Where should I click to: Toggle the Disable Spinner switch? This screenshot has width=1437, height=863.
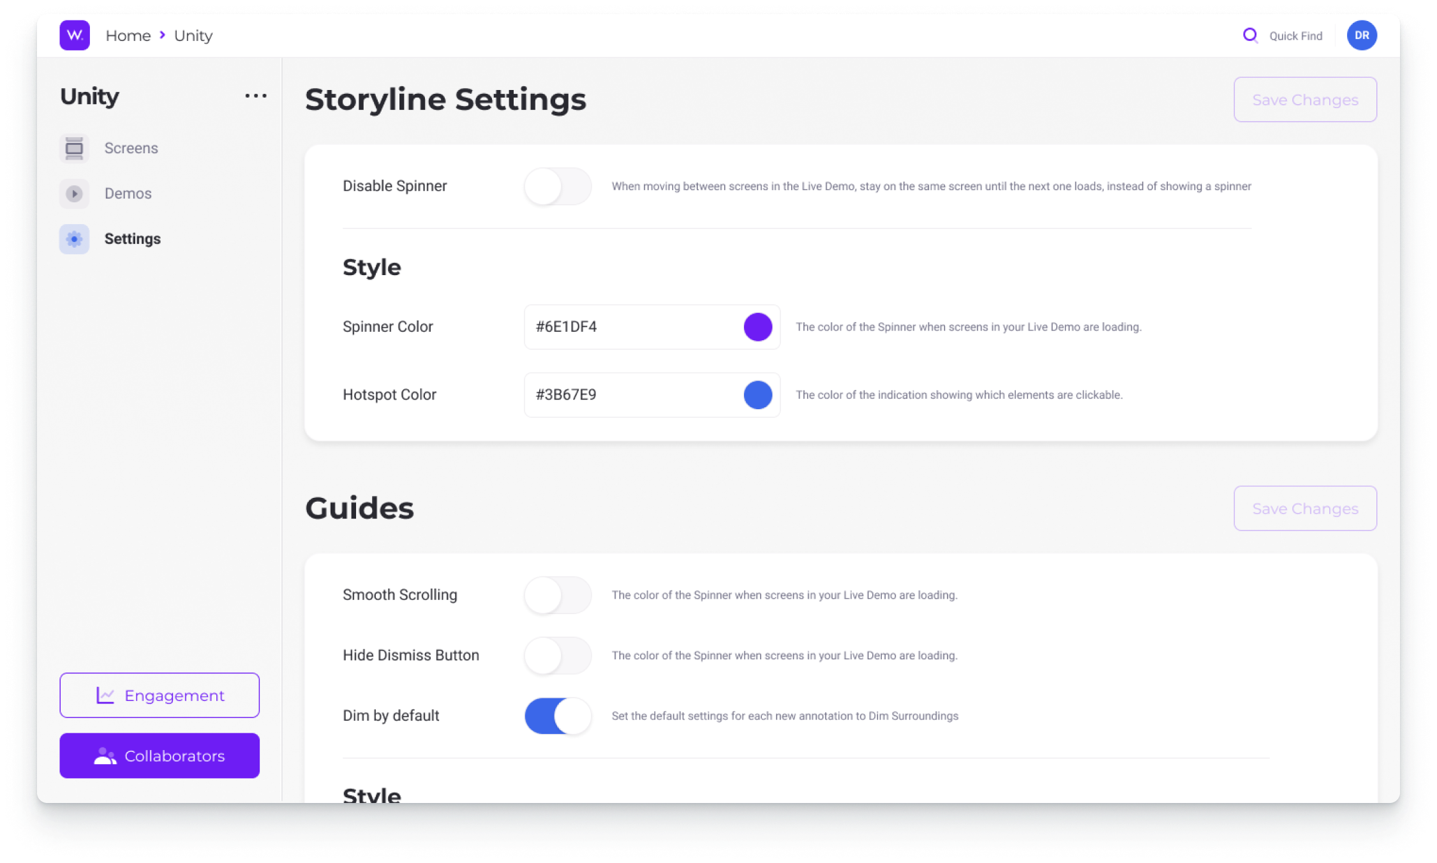coord(558,186)
